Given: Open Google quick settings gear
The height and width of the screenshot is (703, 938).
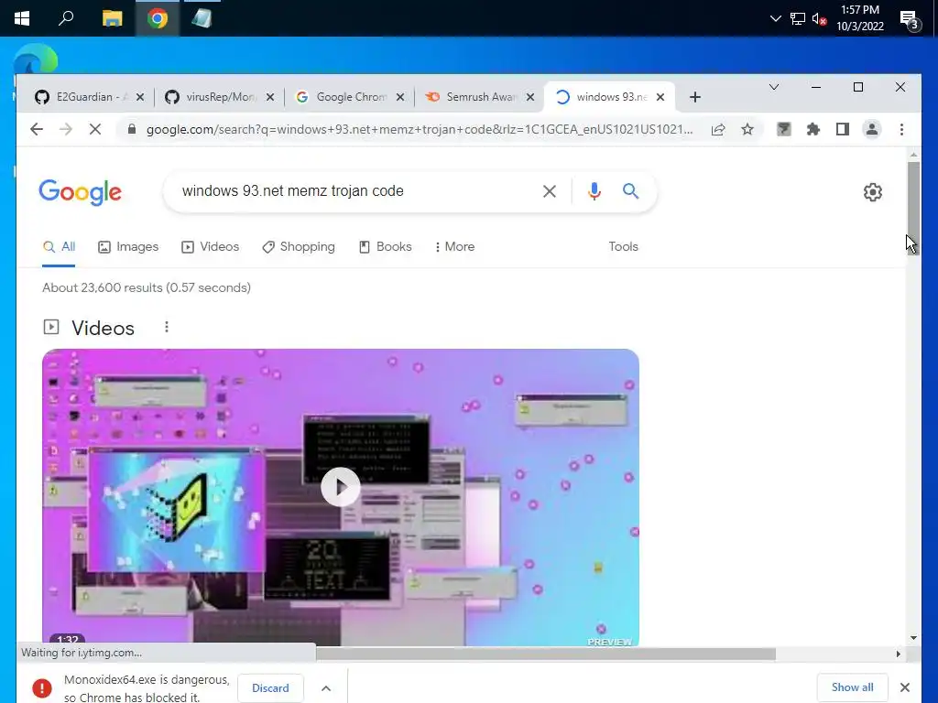Looking at the screenshot, I should pyautogui.click(x=873, y=192).
